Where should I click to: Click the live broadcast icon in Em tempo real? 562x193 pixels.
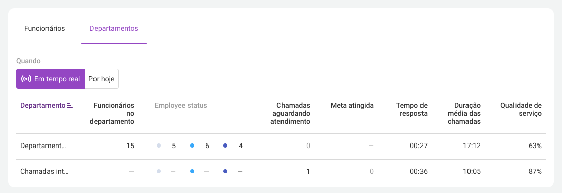coord(26,79)
